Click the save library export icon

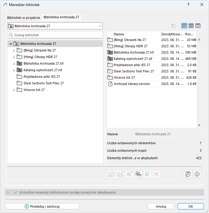coord(188,174)
